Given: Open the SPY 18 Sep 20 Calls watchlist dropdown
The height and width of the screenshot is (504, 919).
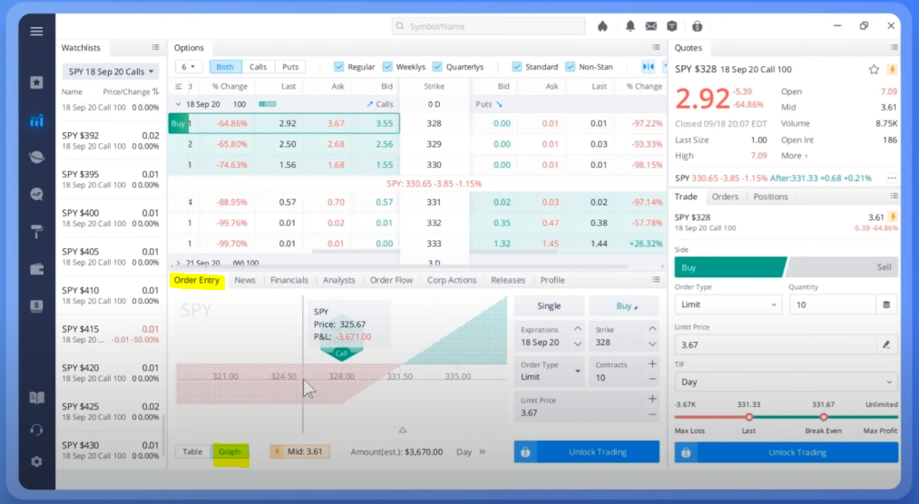Looking at the screenshot, I should tap(111, 72).
